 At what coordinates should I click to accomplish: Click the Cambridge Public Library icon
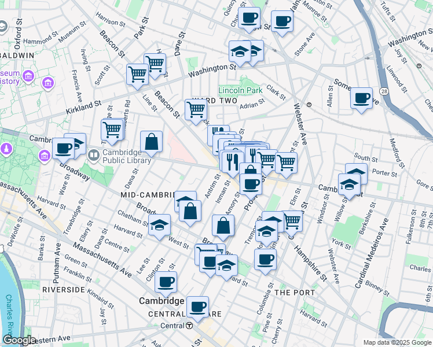(93, 155)
